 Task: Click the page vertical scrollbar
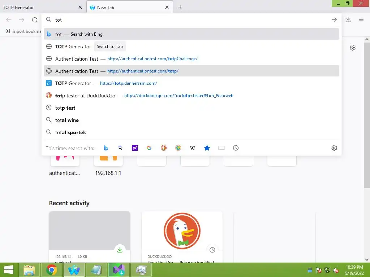tap(367, 115)
